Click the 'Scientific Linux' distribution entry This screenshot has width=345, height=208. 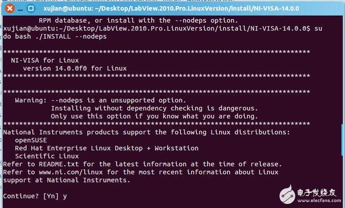[x=47, y=156]
